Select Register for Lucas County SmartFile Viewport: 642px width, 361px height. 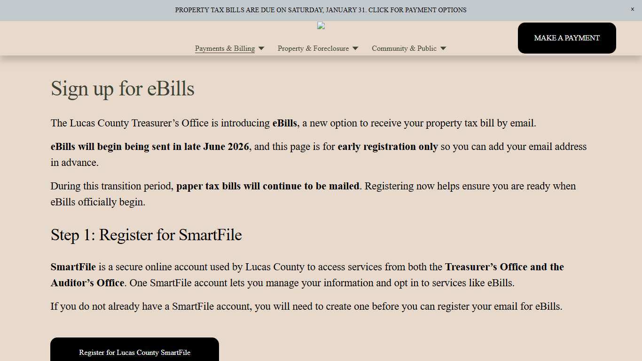[134, 353]
